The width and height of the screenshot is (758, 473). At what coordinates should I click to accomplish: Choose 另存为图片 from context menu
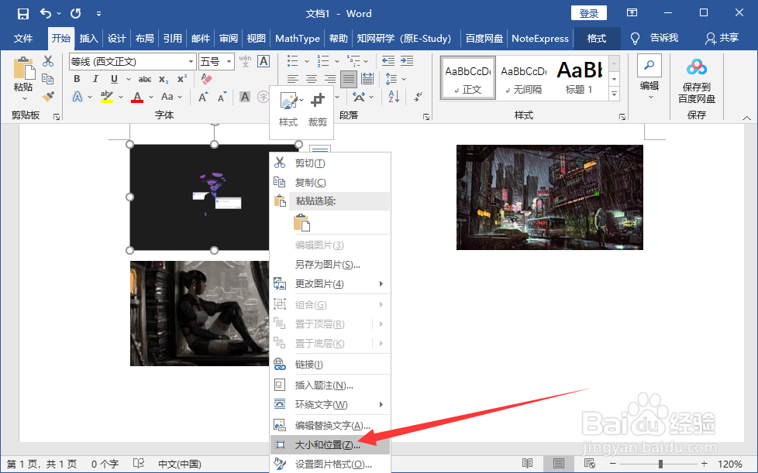pyautogui.click(x=330, y=265)
